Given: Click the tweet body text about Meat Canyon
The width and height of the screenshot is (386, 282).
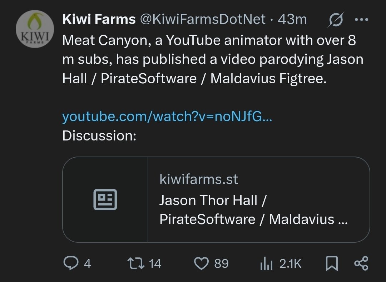Looking at the screenshot, I should 213,59.
